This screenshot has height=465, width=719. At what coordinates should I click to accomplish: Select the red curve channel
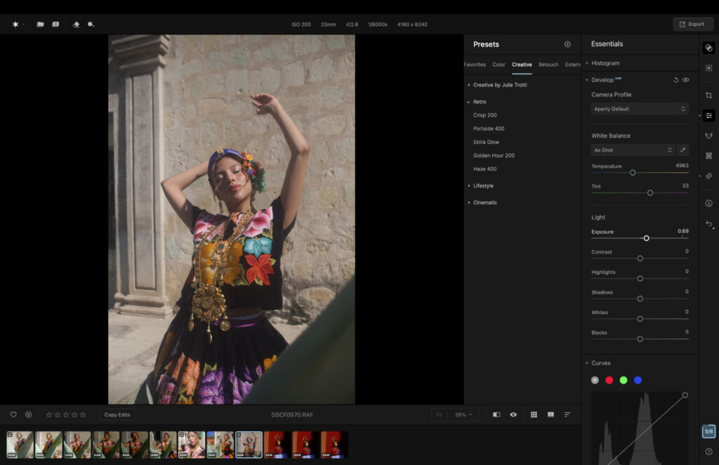pos(609,380)
